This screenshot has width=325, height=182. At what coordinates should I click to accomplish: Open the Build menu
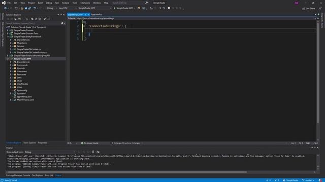point(40,3)
